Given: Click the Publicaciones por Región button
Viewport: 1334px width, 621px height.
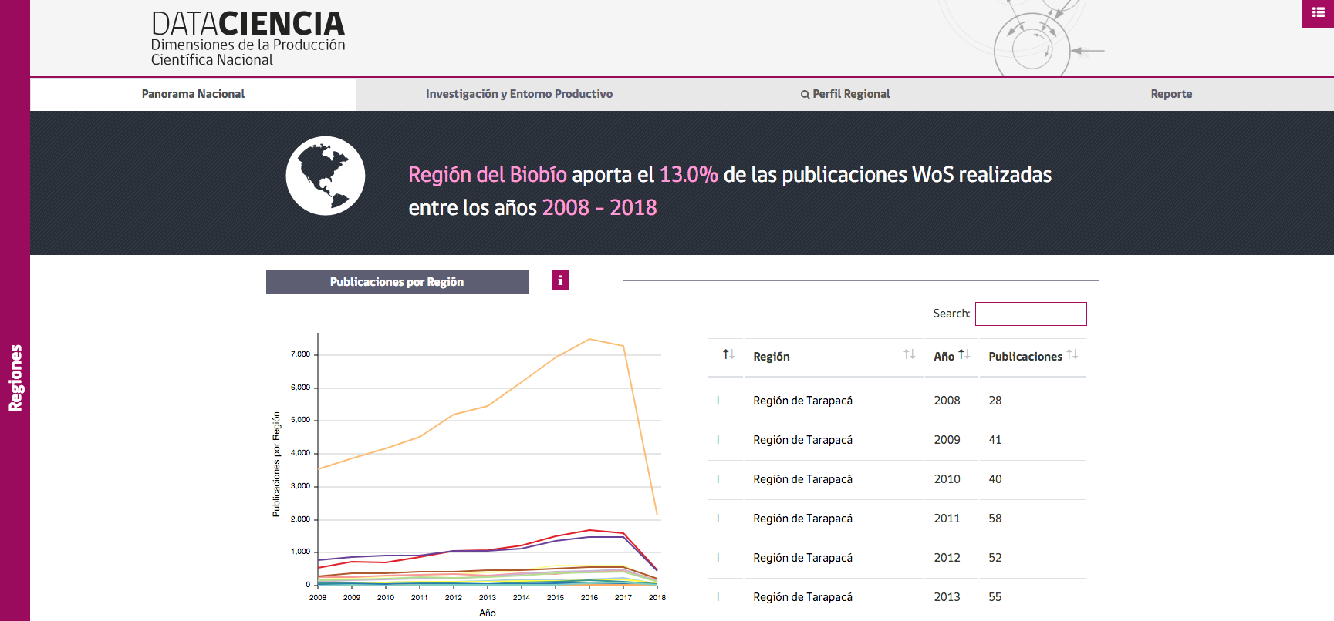Looking at the screenshot, I should click(397, 282).
